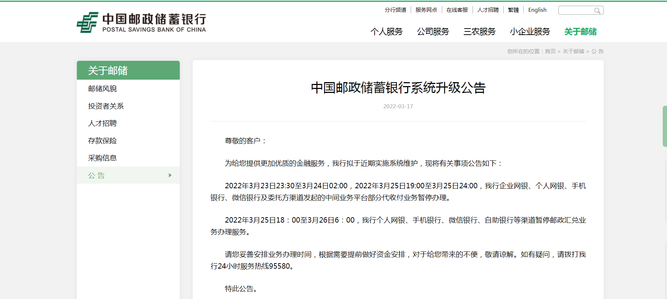Viewport: 667px width, 299px height.
Task: Switch to 繁體 traditional Chinese
Action: (x=513, y=10)
